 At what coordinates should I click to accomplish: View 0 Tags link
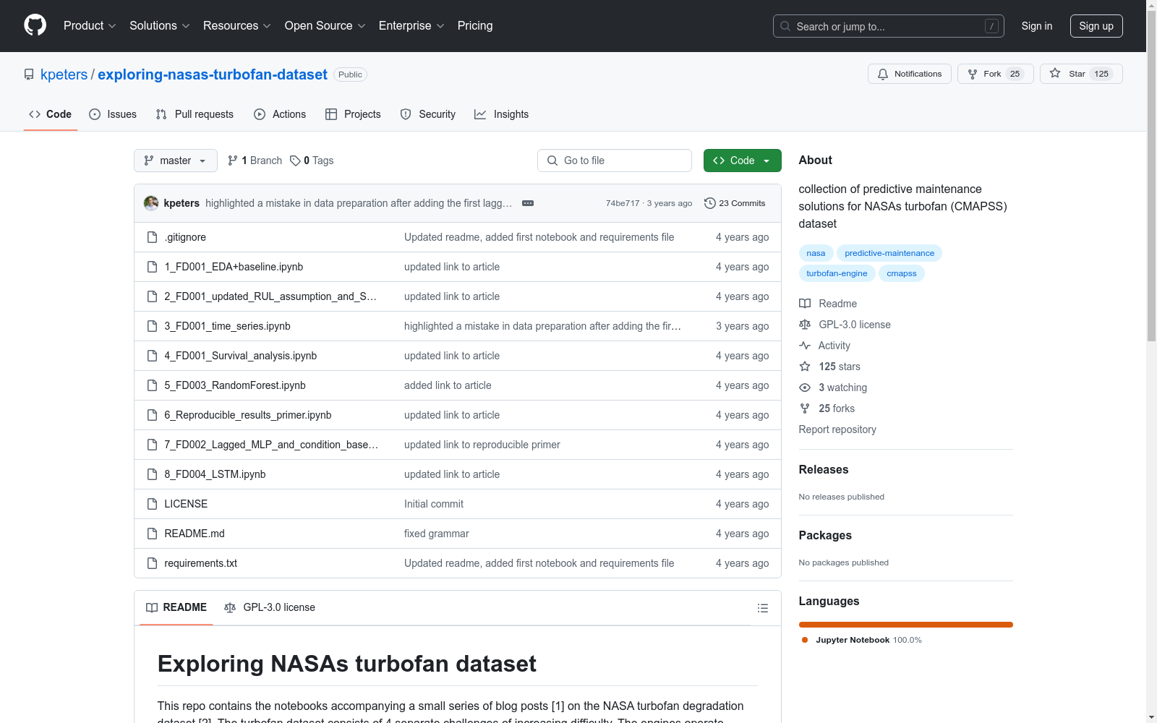312,161
